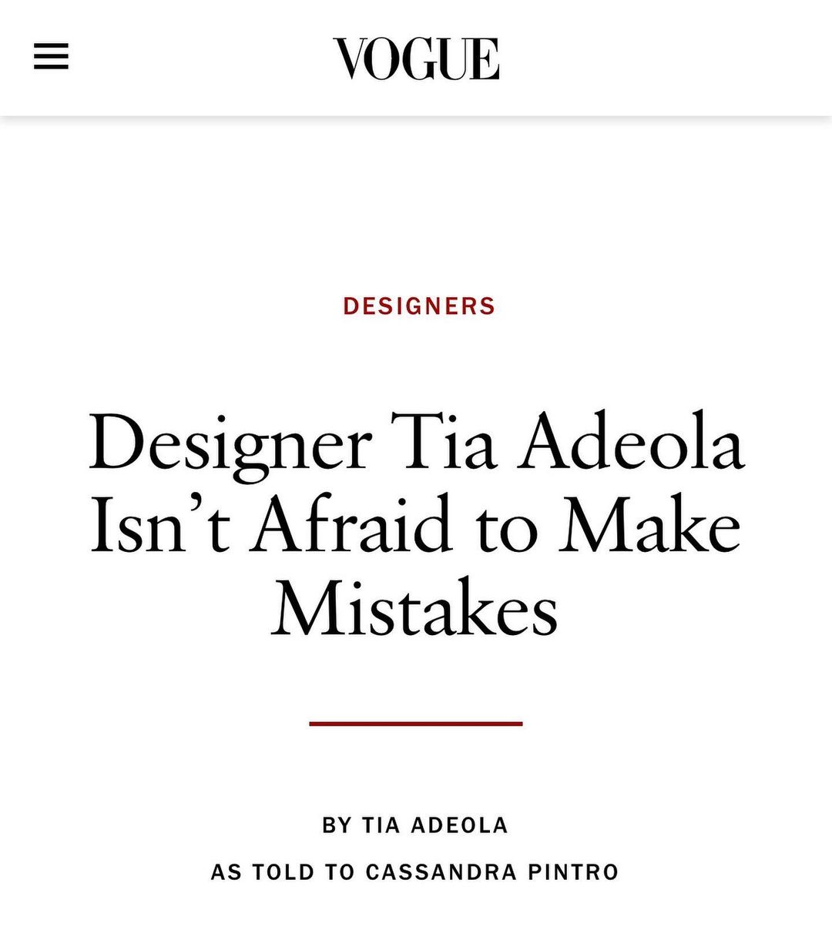Screen dimensions: 832x933
Task: Click the "AS TOLD TO" text
Action: (x=283, y=872)
